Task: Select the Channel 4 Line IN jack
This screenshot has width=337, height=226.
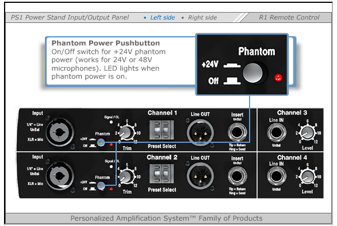Action: 277,176
